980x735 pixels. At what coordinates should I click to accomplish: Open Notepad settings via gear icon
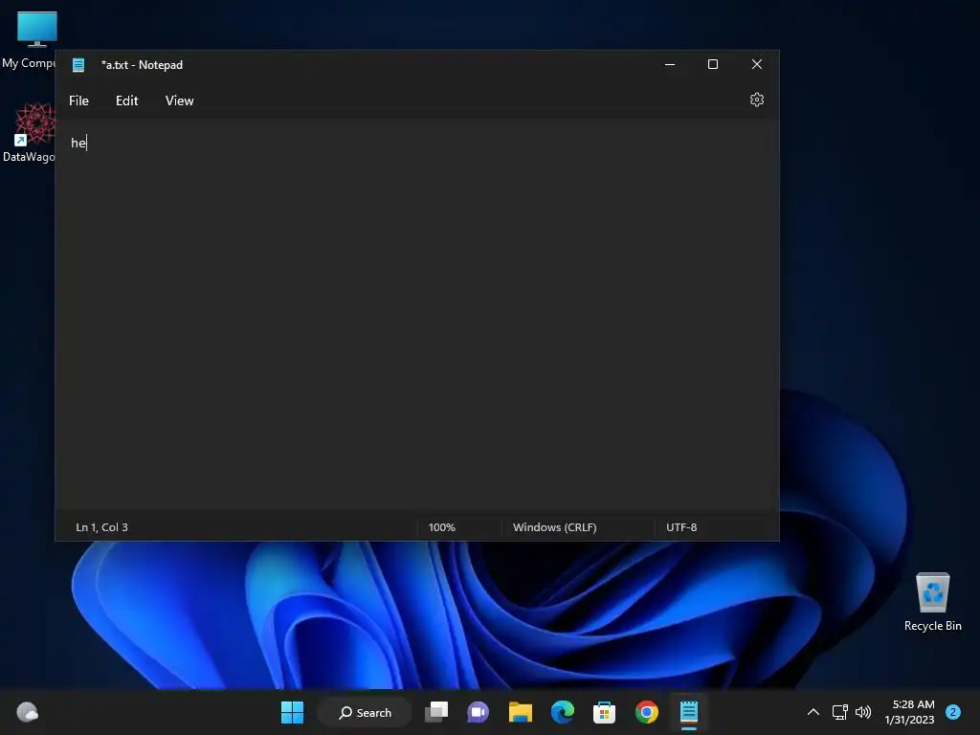(756, 100)
